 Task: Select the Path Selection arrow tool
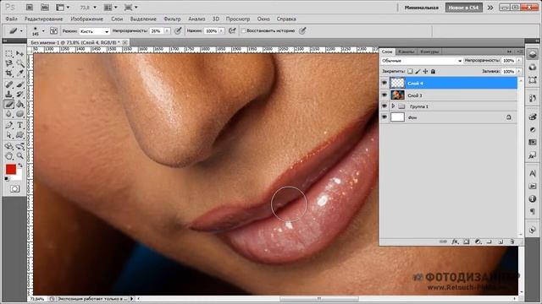9,135
